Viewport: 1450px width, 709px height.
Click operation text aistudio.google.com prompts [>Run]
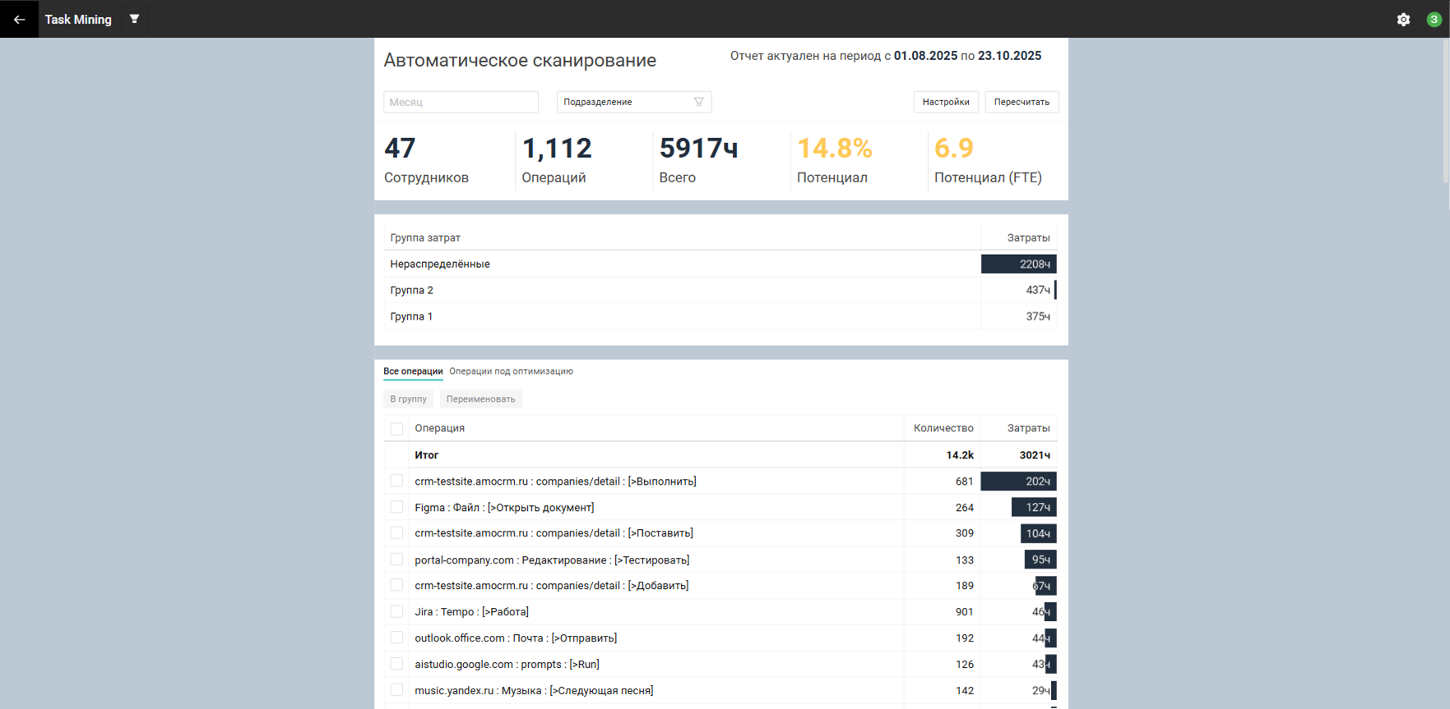click(x=507, y=665)
